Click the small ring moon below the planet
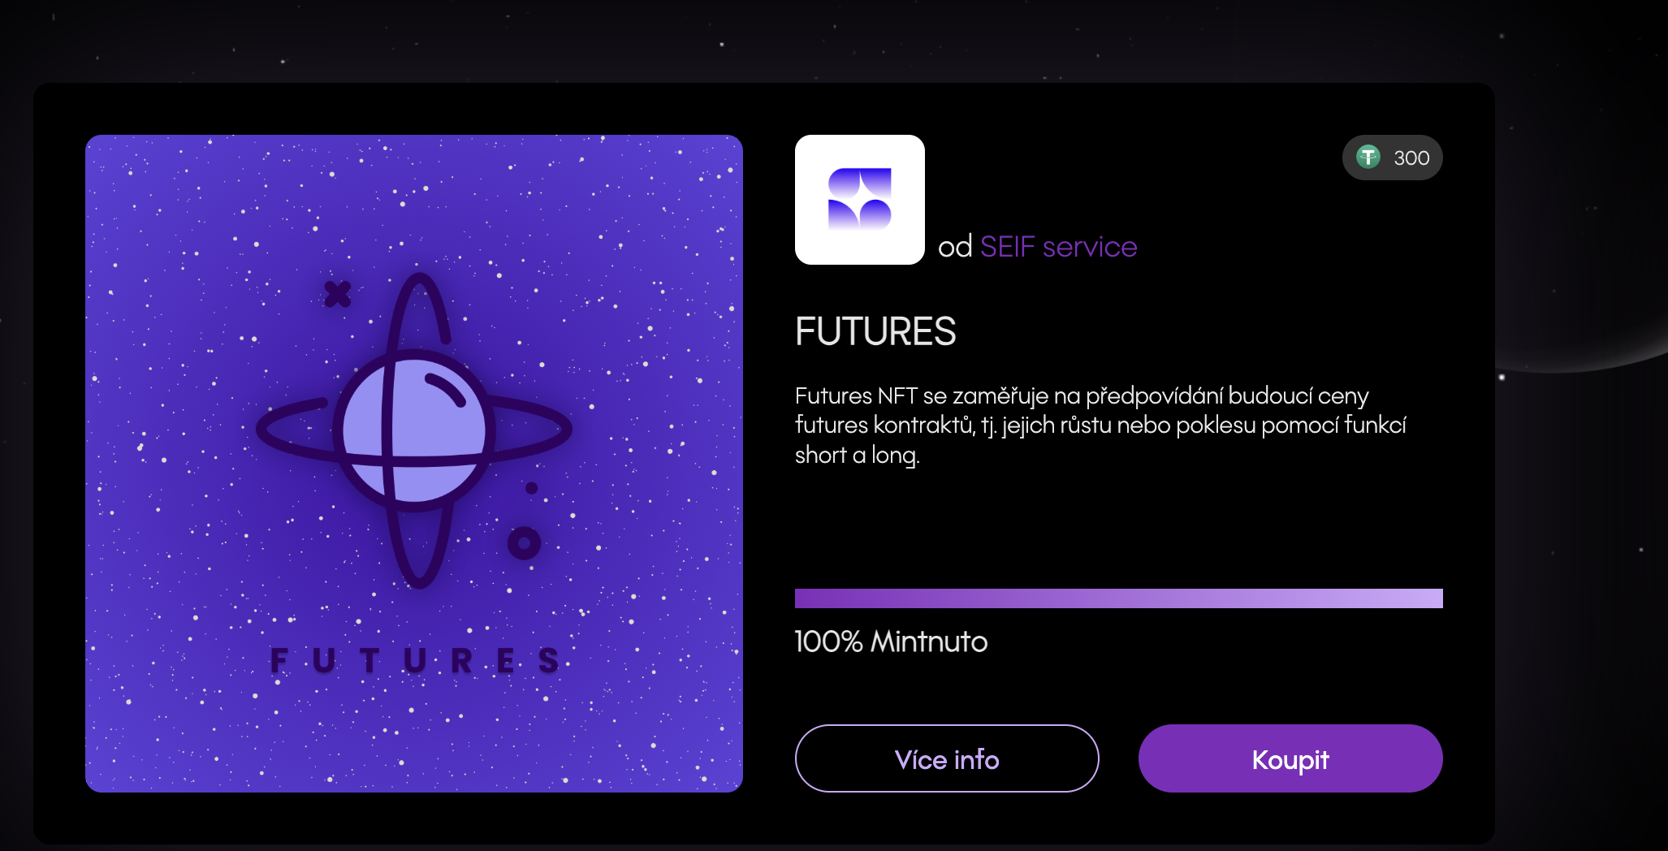The width and height of the screenshot is (1668, 851). (524, 543)
